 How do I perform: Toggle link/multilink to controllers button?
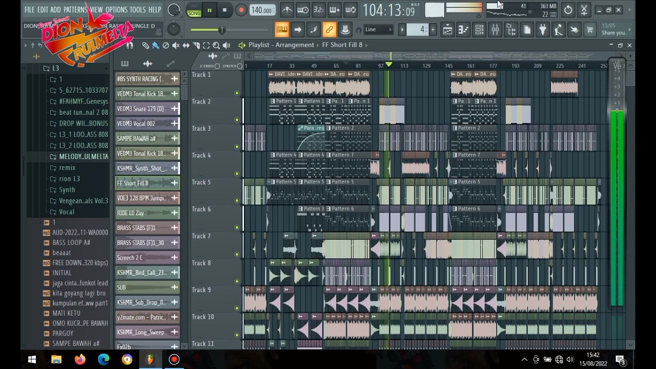click(329, 30)
